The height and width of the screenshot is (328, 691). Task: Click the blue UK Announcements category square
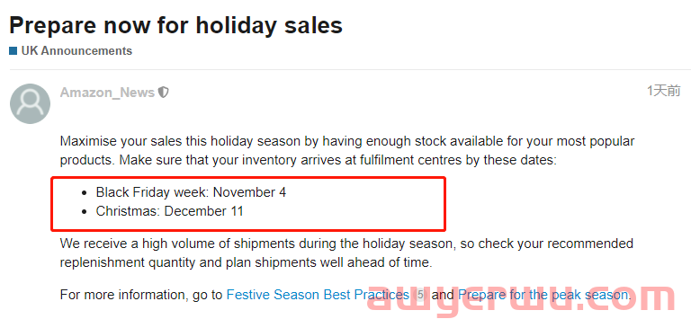pos(13,51)
